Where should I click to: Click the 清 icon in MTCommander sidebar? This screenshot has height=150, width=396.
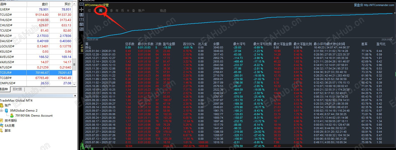coord(81,15)
